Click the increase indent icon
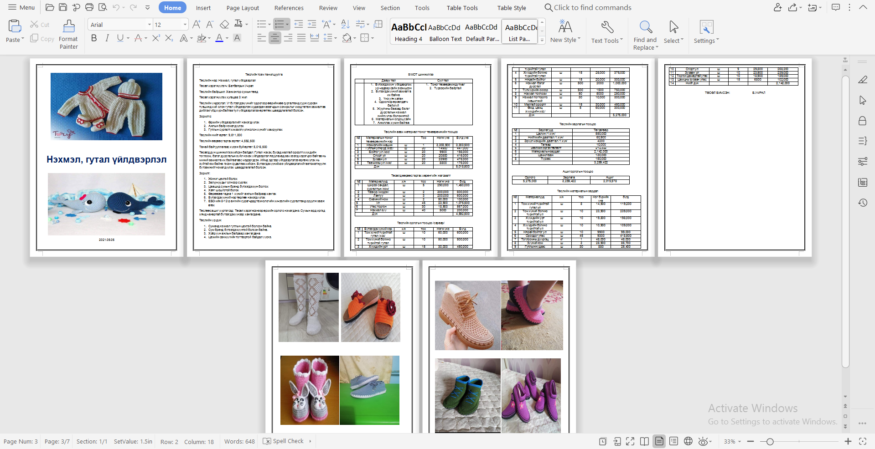Screen dimensions: 875x449 312,25
